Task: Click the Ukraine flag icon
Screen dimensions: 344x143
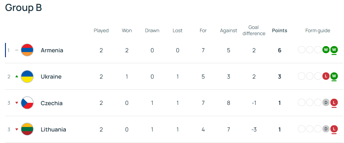Action: (27, 77)
